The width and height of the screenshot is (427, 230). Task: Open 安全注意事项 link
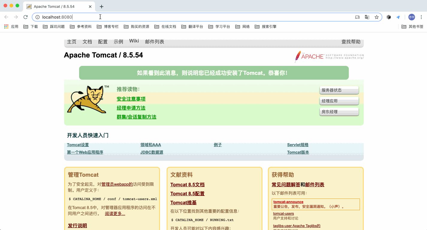131,99
